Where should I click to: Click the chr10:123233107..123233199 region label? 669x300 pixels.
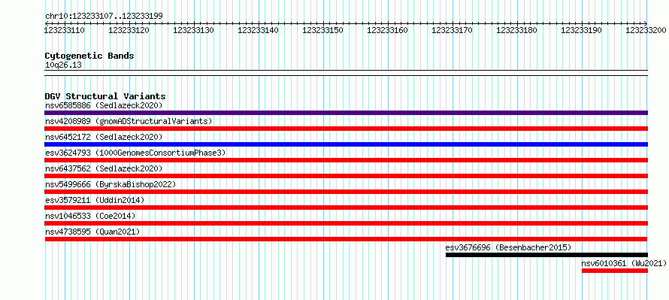click(104, 17)
